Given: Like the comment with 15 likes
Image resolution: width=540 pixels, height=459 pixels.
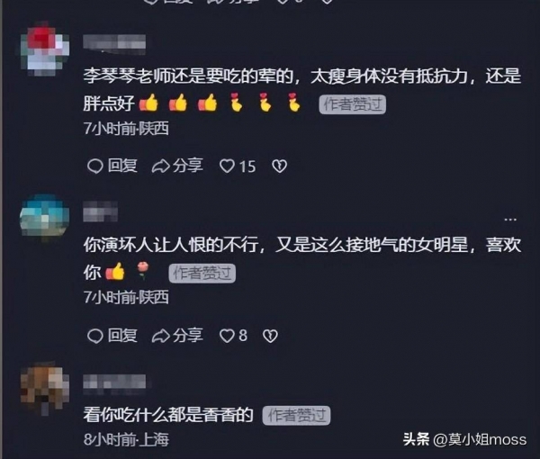Looking at the screenshot, I should [x=227, y=166].
